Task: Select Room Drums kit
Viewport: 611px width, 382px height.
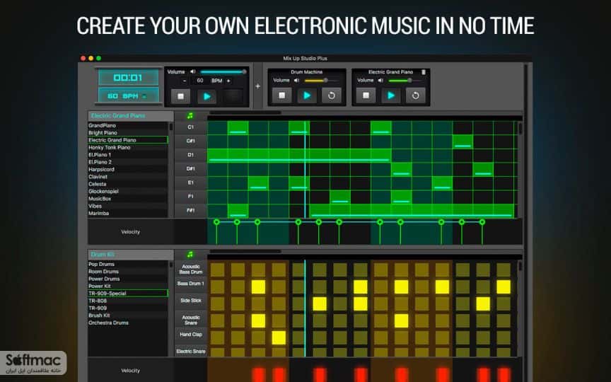Action: coord(128,272)
